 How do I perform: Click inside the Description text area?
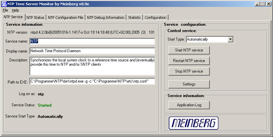coord(92,67)
